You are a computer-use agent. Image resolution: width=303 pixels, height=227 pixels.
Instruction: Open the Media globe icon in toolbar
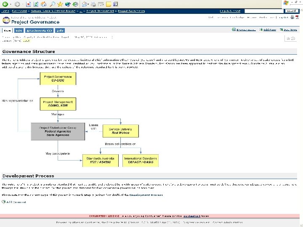68,4
